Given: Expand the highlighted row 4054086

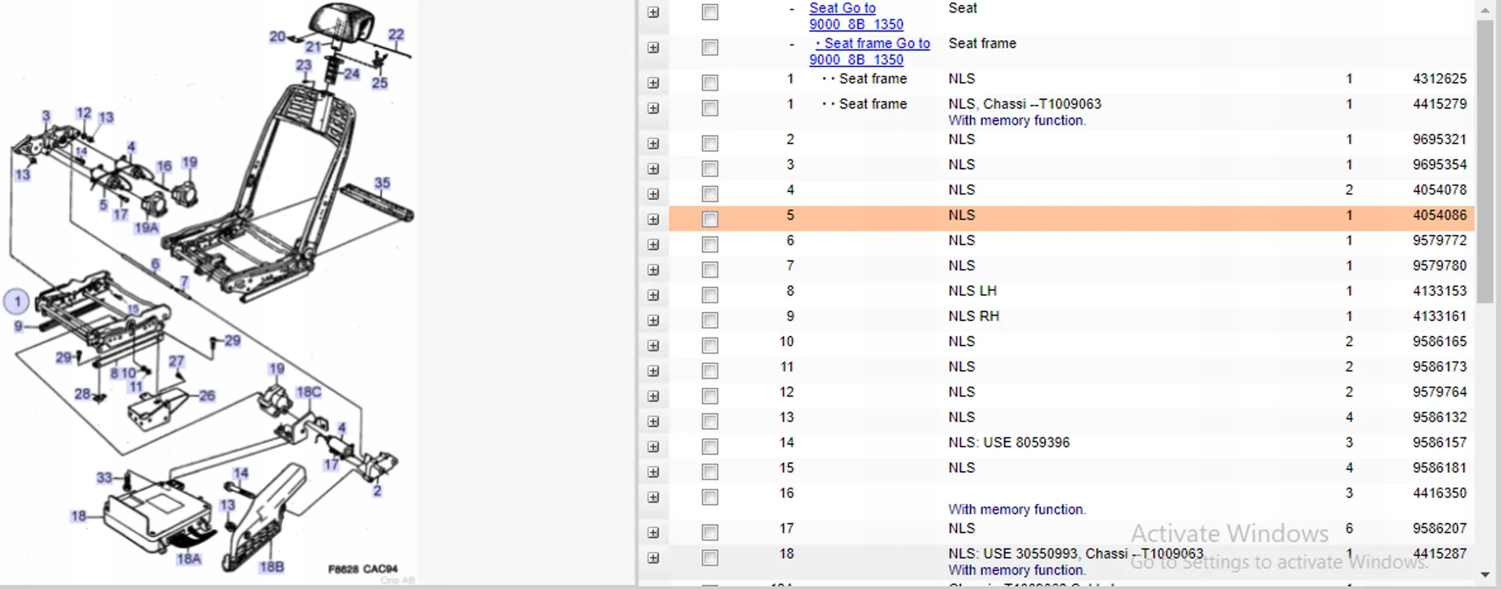Looking at the screenshot, I should point(653,220).
